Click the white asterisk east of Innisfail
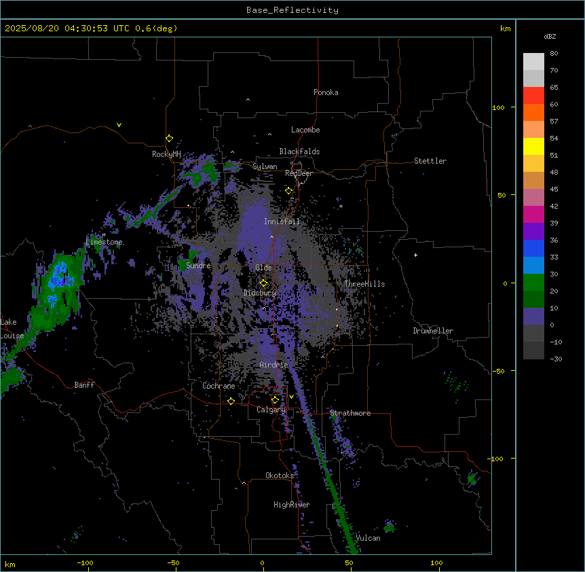Viewport: 585px width, 572px height. [x=341, y=206]
